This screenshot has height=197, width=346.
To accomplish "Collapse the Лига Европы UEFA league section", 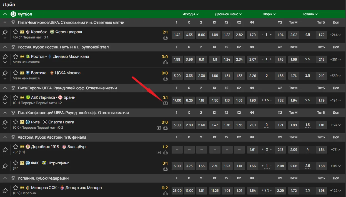I will coord(5,88).
